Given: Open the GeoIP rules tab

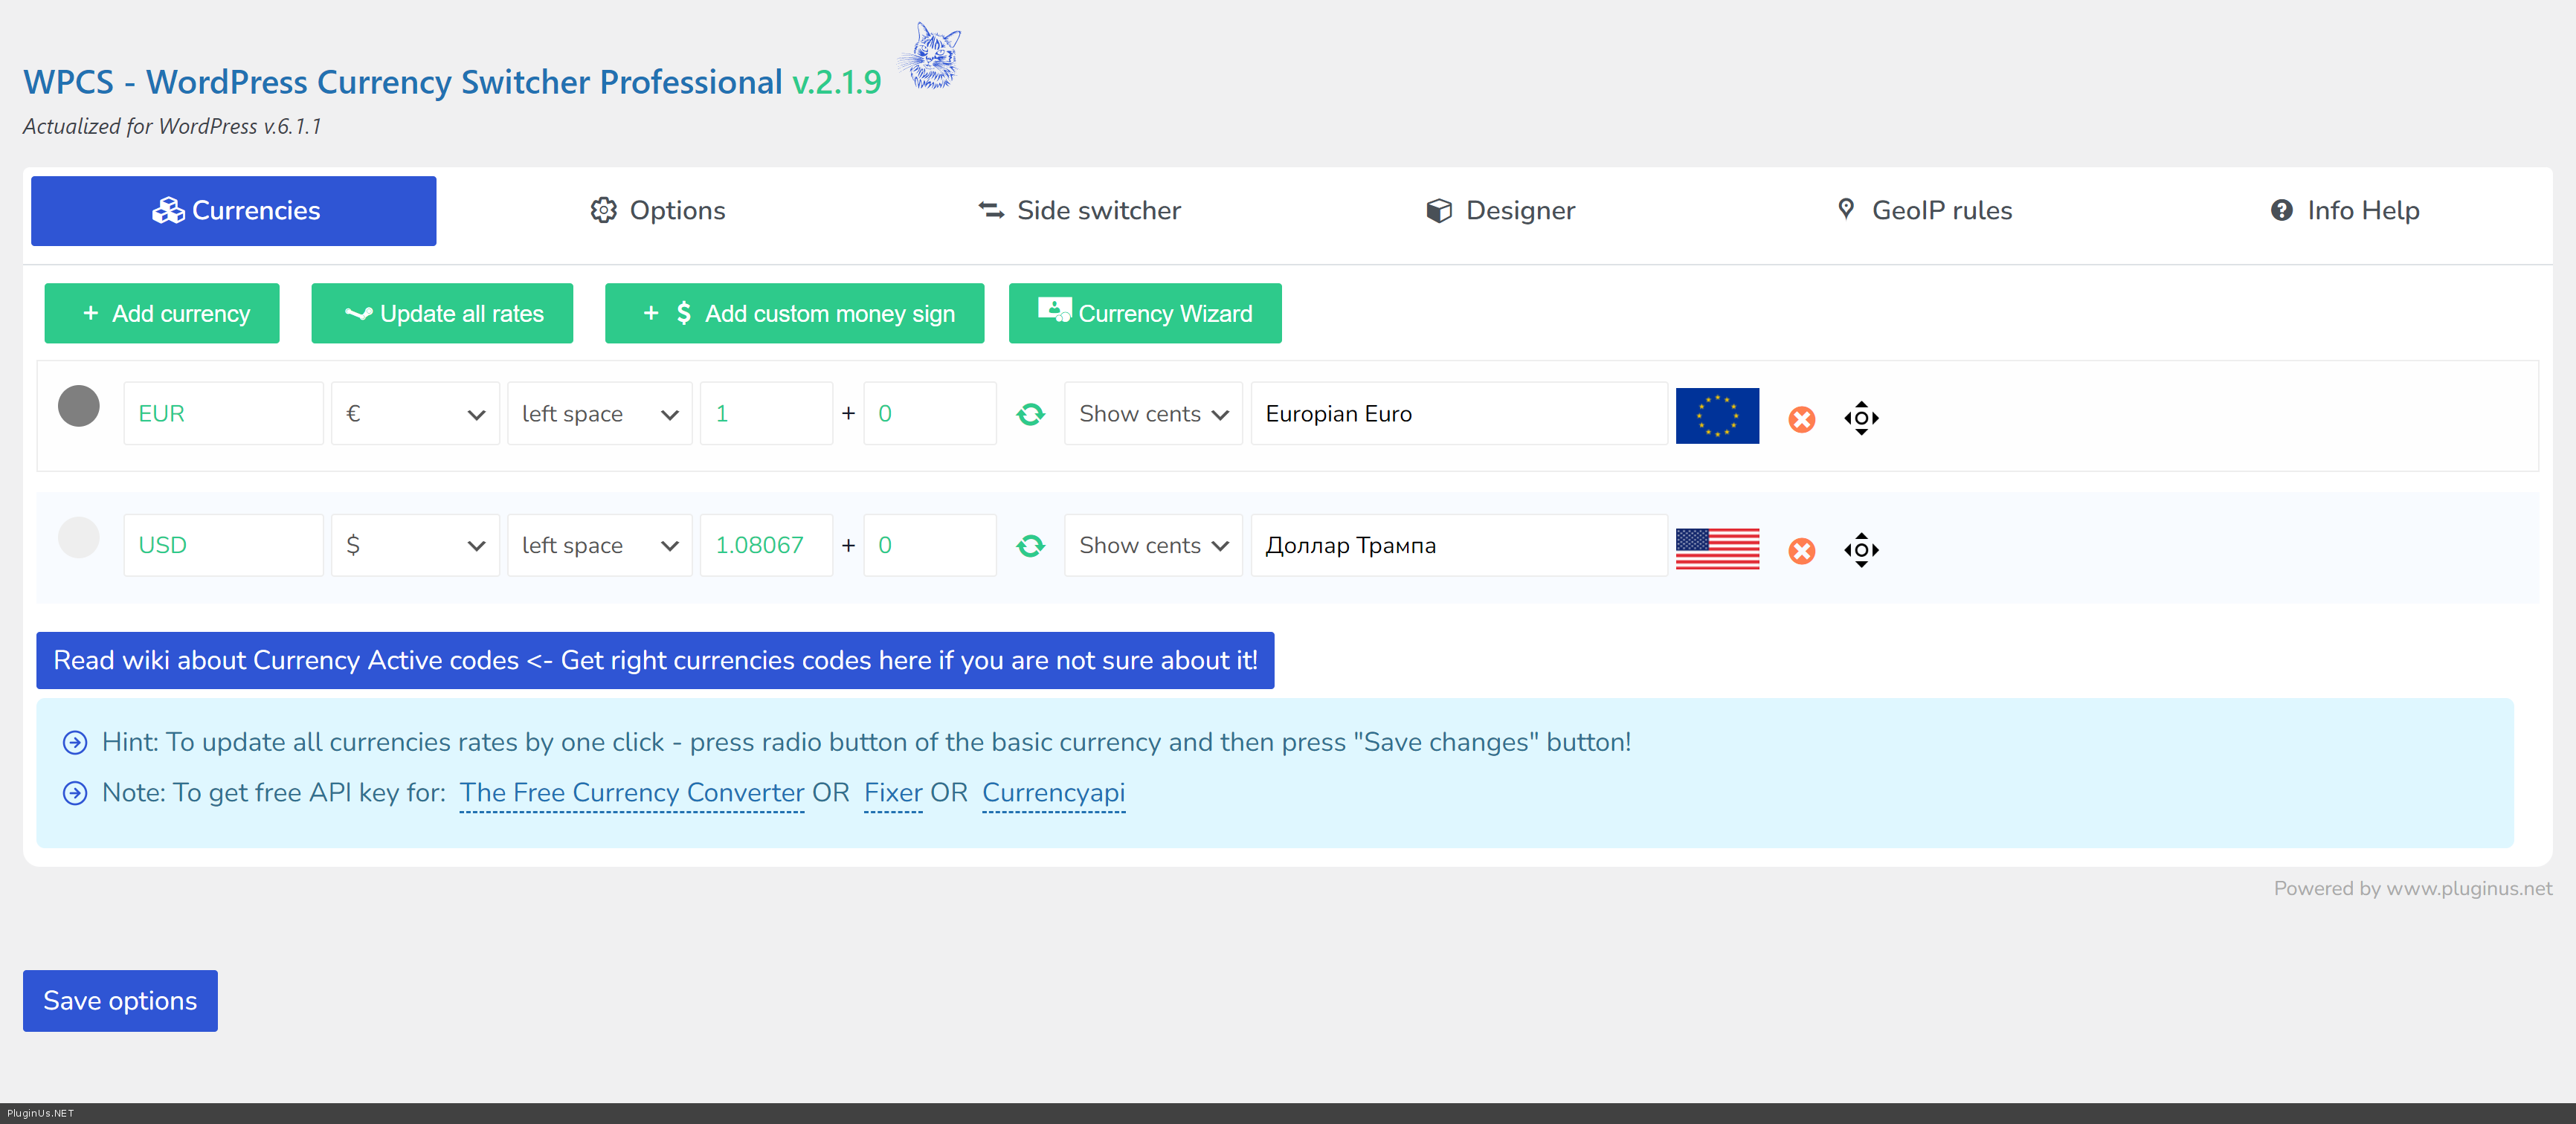Looking at the screenshot, I should (1924, 211).
